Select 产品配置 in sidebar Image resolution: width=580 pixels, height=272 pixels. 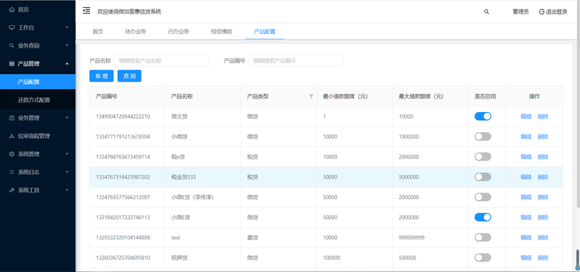tap(38, 82)
